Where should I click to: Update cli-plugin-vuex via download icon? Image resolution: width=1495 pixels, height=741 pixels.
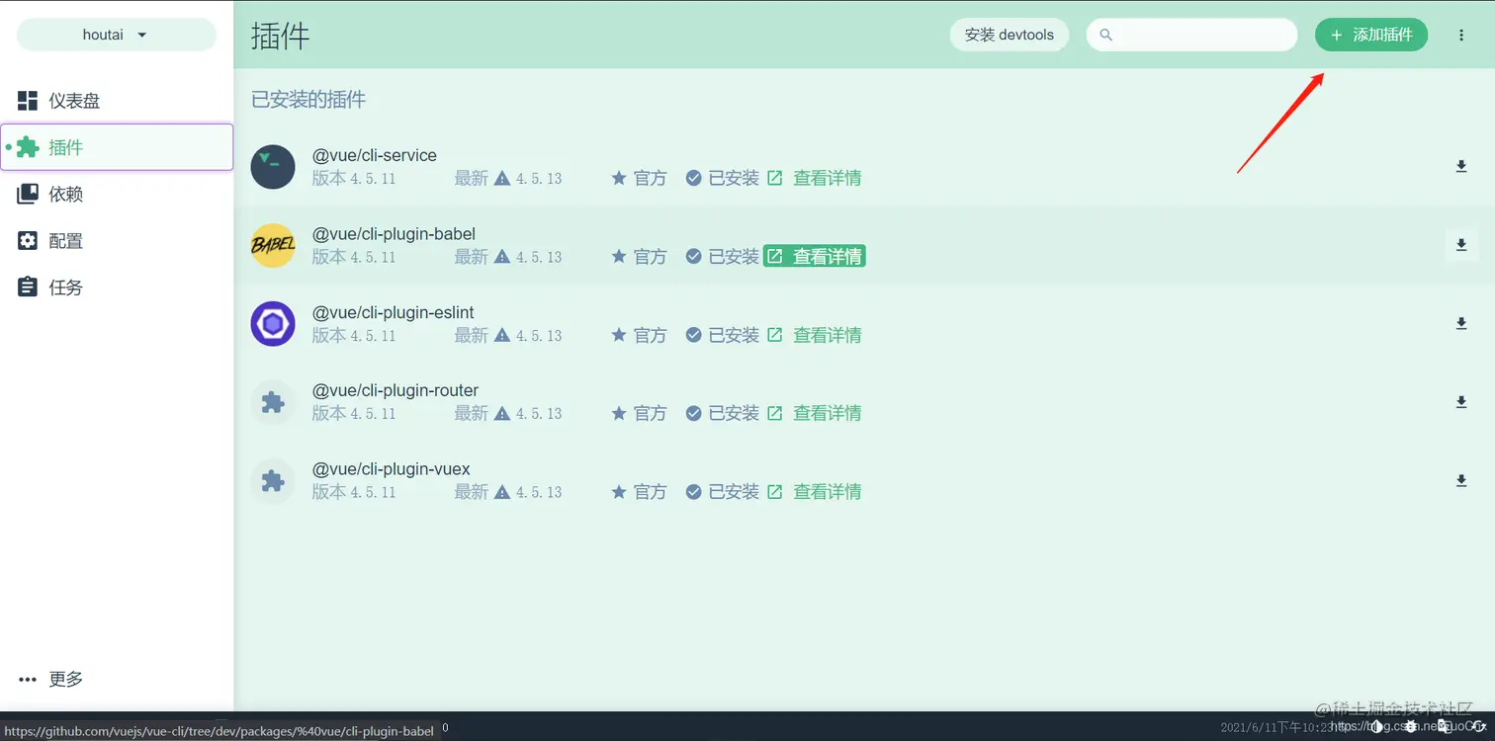tap(1461, 480)
